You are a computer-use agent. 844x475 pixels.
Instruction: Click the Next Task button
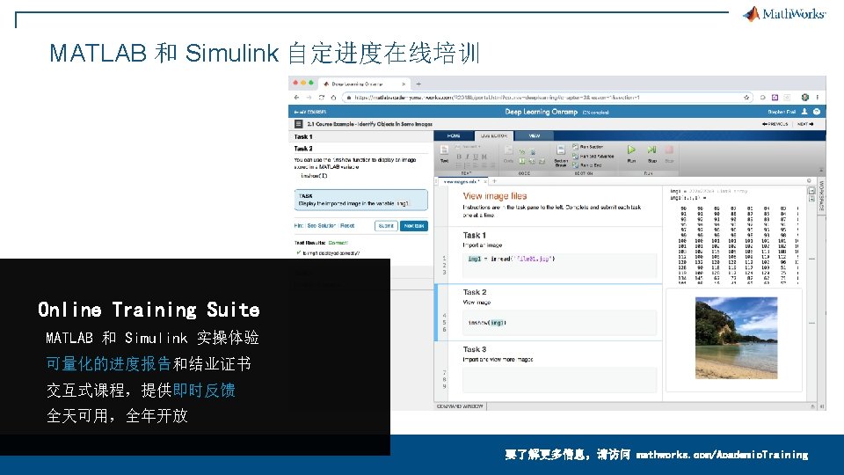(414, 226)
